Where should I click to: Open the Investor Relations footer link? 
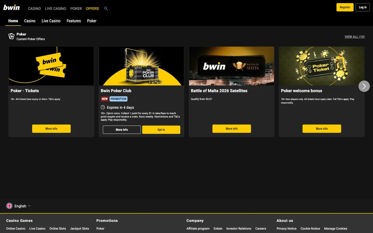point(239,229)
